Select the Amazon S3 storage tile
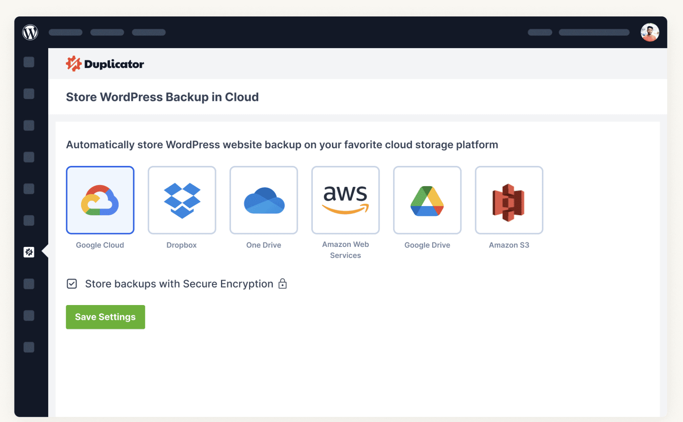This screenshot has height=422, width=683. point(509,200)
